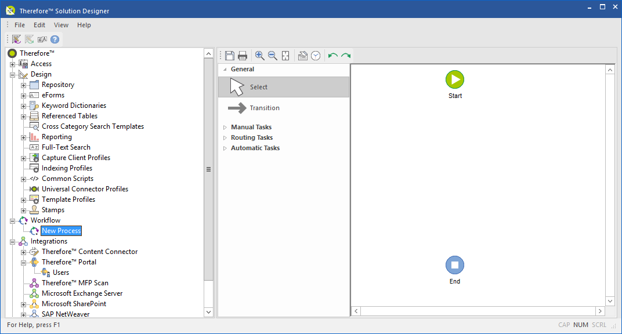Open the View menu
The height and width of the screenshot is (334, 622).
click(61, 25)
